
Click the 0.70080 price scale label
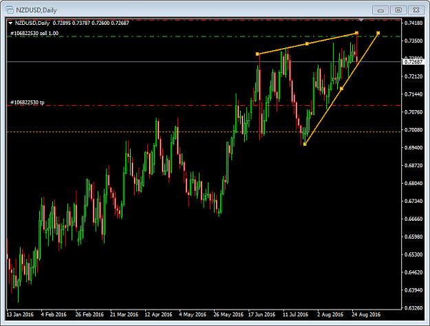[413, 130]
